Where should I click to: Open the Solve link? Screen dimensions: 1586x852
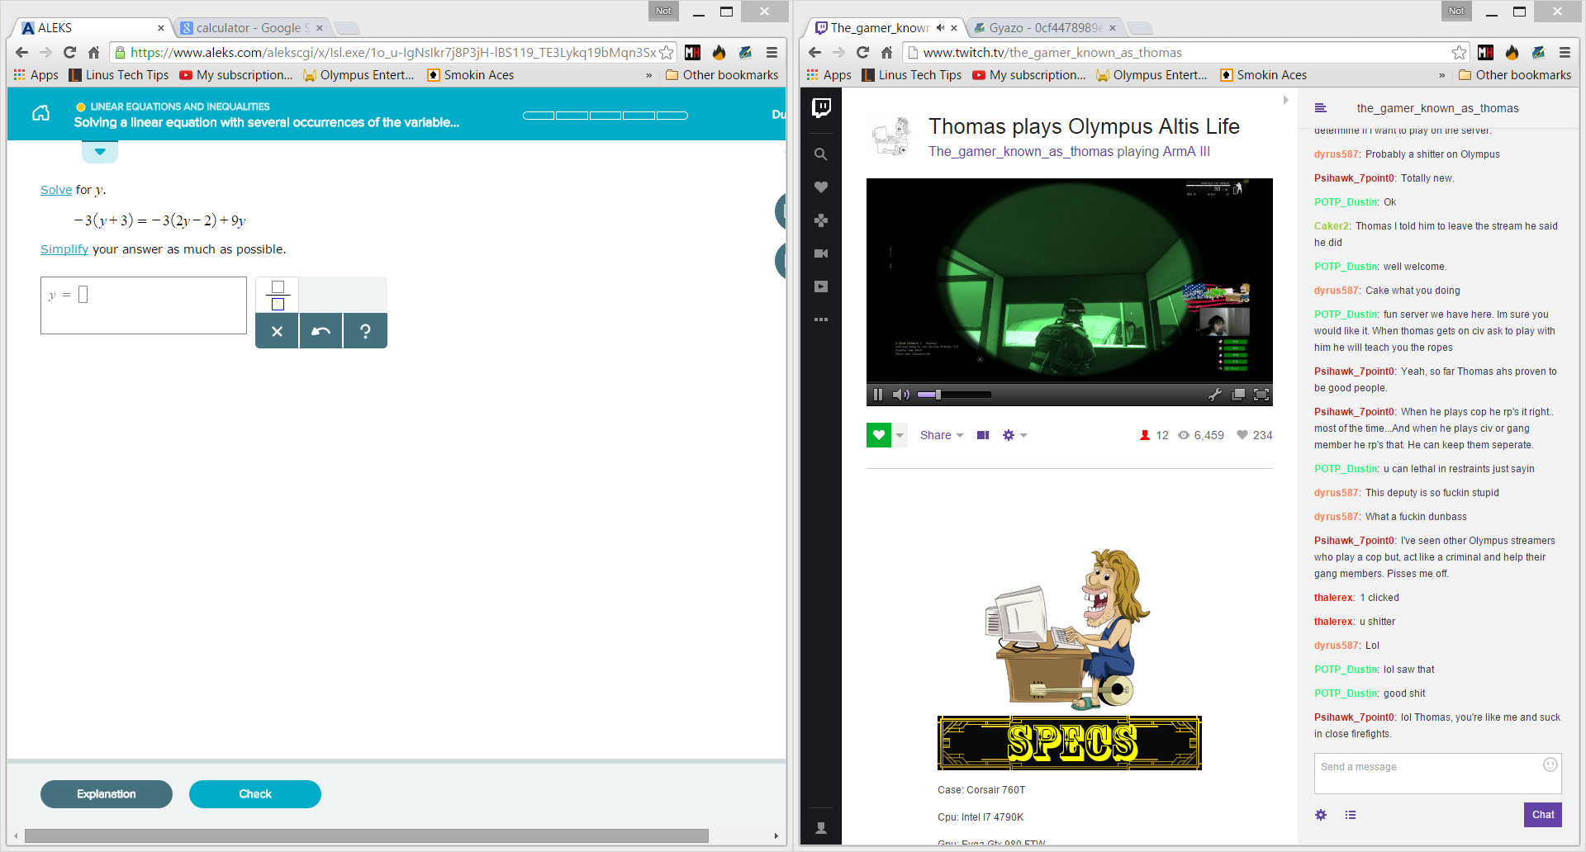click(56, 190)
